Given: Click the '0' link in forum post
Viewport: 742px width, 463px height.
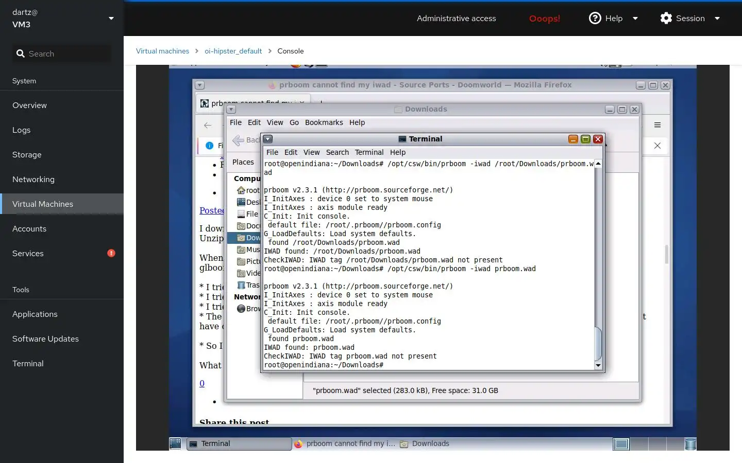Looking at the screenshot, I should tap(202, 383).
